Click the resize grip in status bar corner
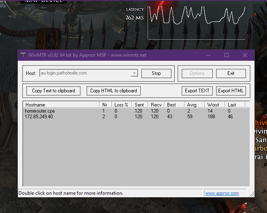 [x=252, y=194]
